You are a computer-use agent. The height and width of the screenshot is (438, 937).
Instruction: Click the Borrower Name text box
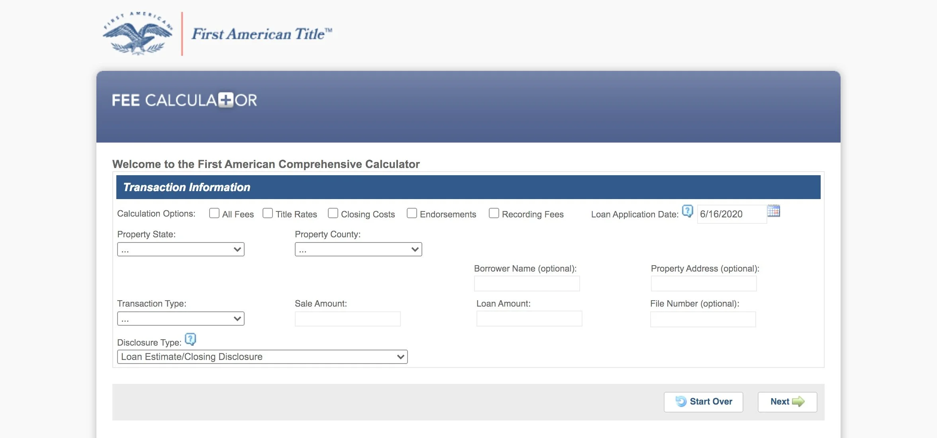coord(527,284)
